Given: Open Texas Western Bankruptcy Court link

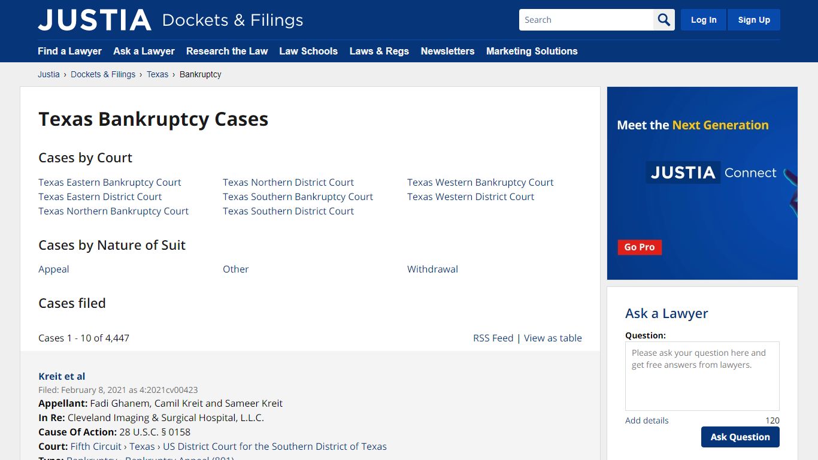Looking at the screenshot, I should coord(480,182).
